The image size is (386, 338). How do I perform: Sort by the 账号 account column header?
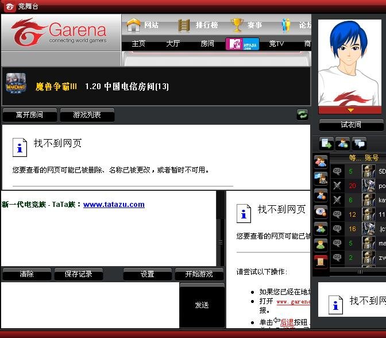click(372, 158)
